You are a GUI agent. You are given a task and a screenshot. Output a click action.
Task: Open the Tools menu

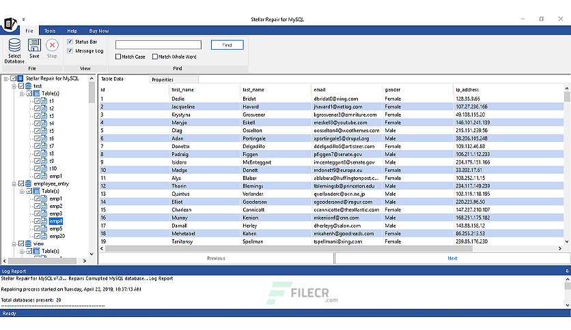point(50,31)
